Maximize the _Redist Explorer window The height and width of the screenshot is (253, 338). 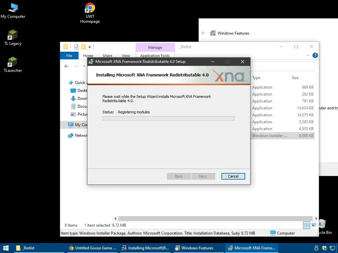[296, 46]
